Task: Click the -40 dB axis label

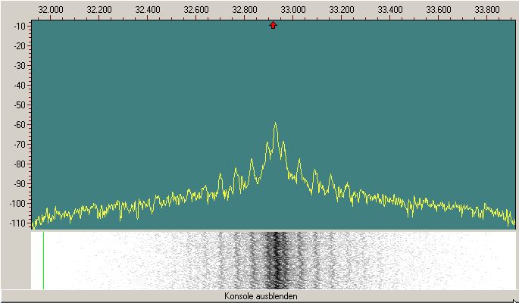Action: click(x=20, y=86)
